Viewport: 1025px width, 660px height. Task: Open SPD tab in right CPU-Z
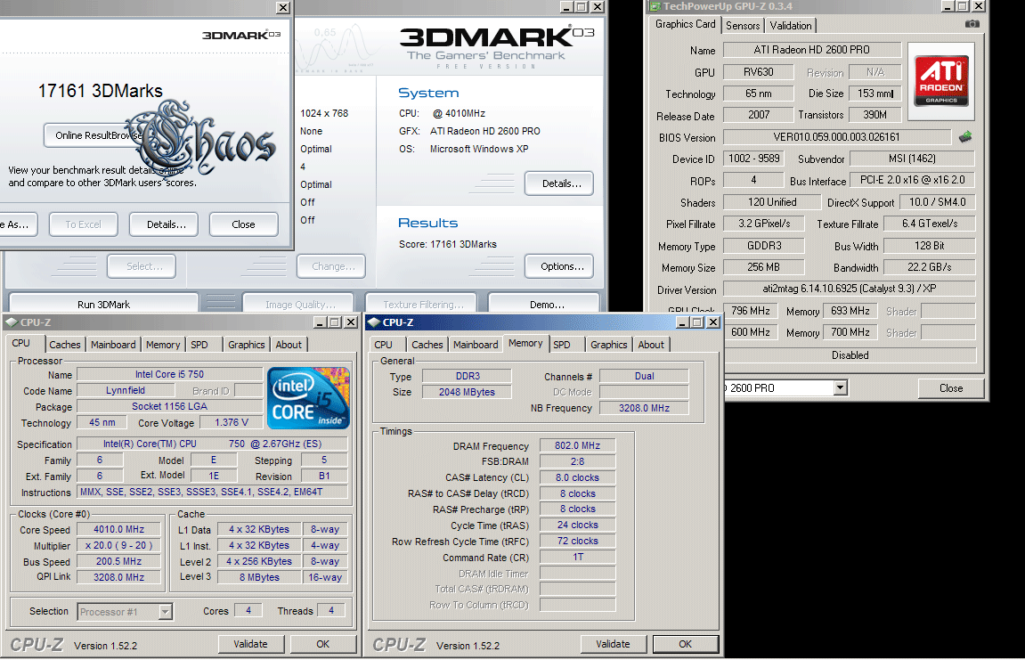pyautogui.click(x=562, y=345)
